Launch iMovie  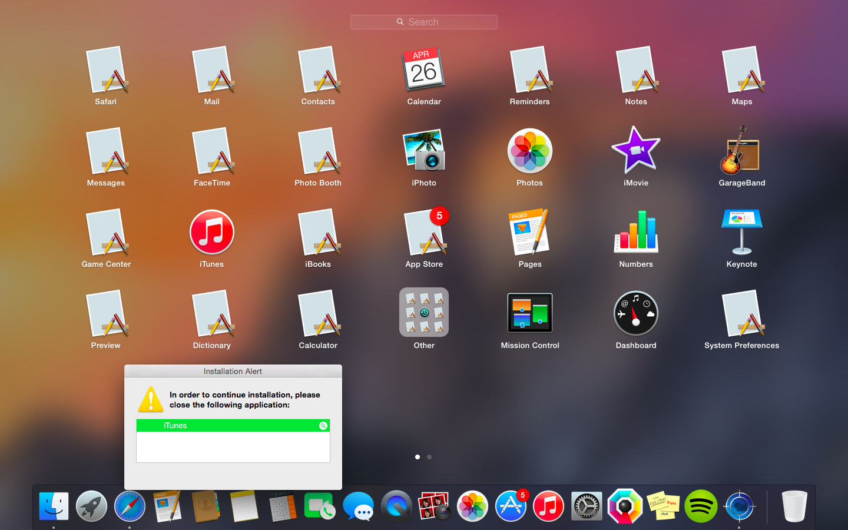pos(636,150)
